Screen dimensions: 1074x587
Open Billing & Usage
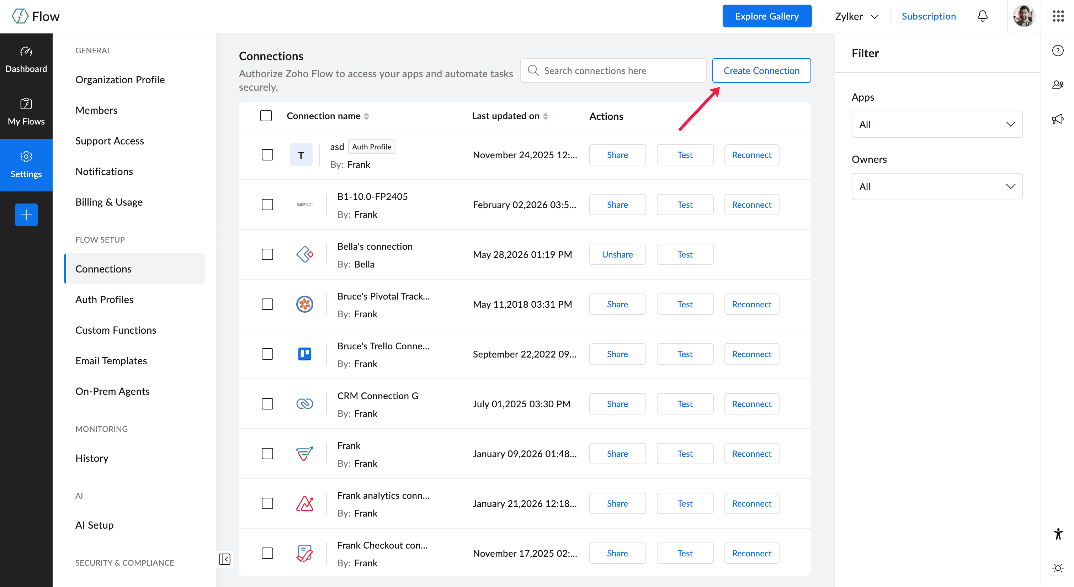(109, 202)
